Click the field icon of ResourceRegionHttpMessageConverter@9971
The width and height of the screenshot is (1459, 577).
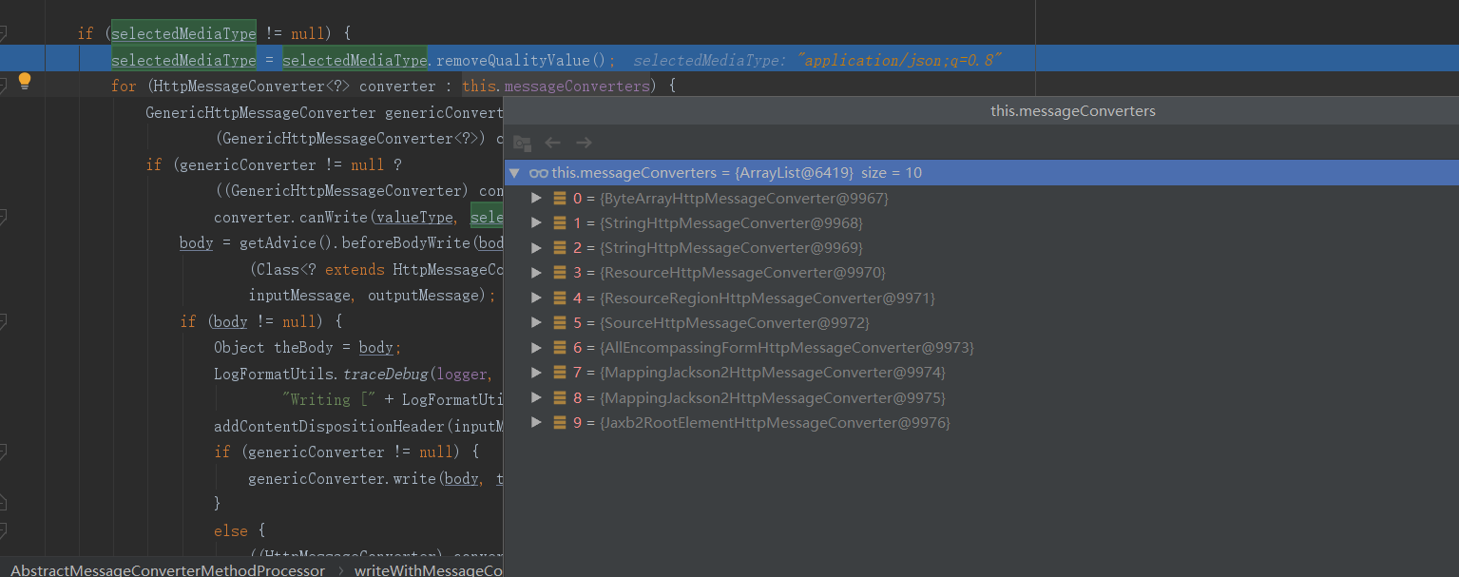click(x=561, y=298)
